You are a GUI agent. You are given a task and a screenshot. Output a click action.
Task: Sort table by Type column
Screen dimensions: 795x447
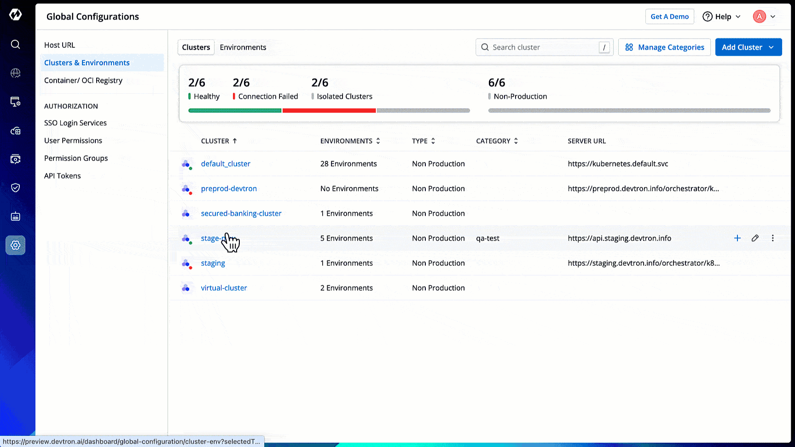pyautogui.click(x=423, y=141)
